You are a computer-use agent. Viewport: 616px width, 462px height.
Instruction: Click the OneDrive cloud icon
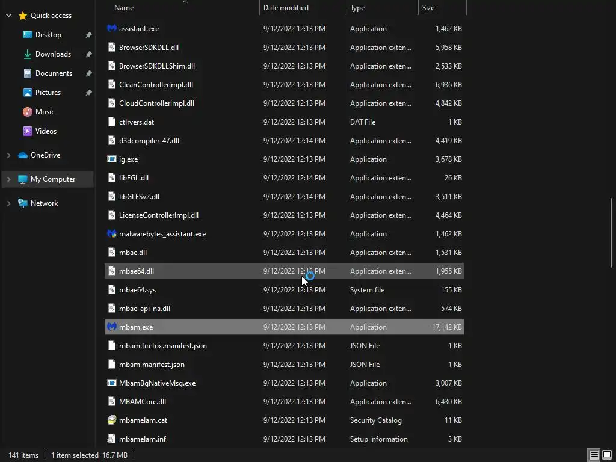[x=23, y=155]
